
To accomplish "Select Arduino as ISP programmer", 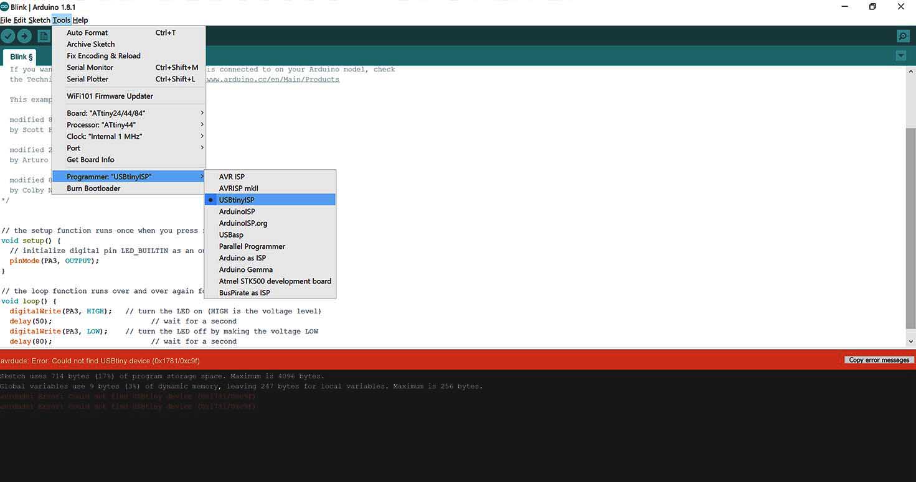I will (x=270, y=257).
